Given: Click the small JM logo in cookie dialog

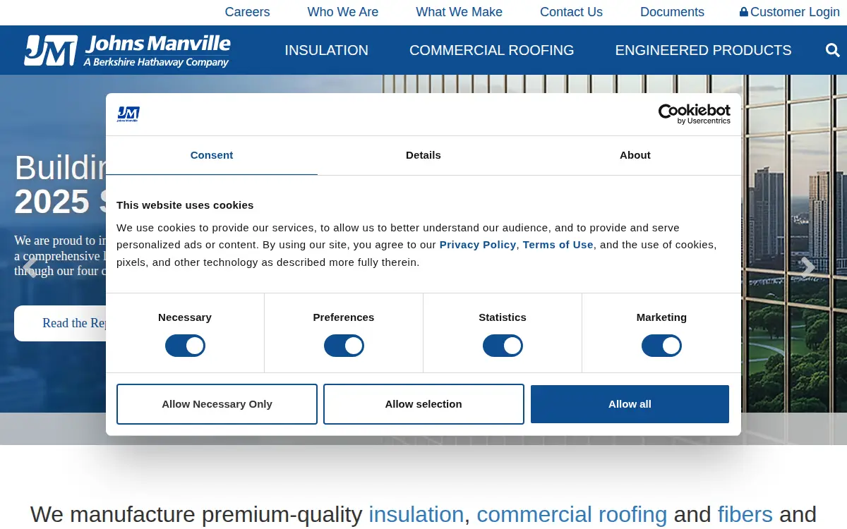Looking at the screenshot, I should pyautogui.click(x=128, y=114).
